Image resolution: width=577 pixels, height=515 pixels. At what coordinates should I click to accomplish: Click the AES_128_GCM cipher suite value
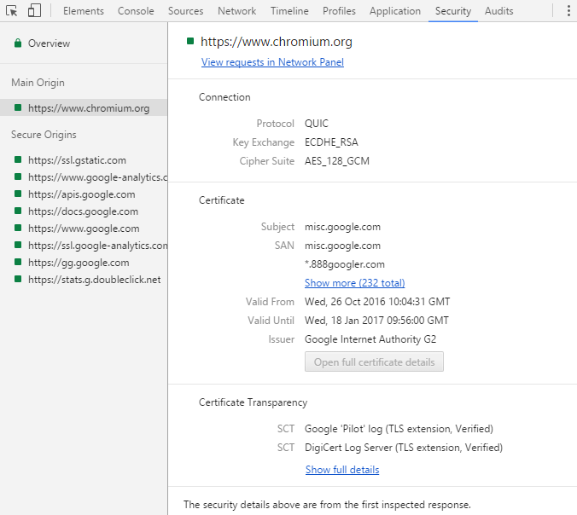pos(337,161)
